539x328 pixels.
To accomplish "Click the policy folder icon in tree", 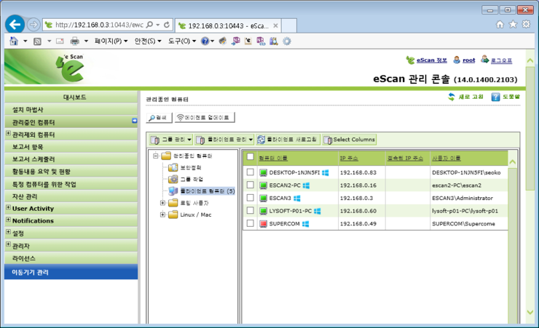I will click(x=173, y=167).
